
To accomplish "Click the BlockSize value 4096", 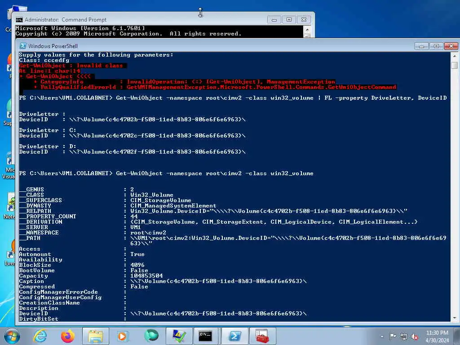I will tap(137, 265).
